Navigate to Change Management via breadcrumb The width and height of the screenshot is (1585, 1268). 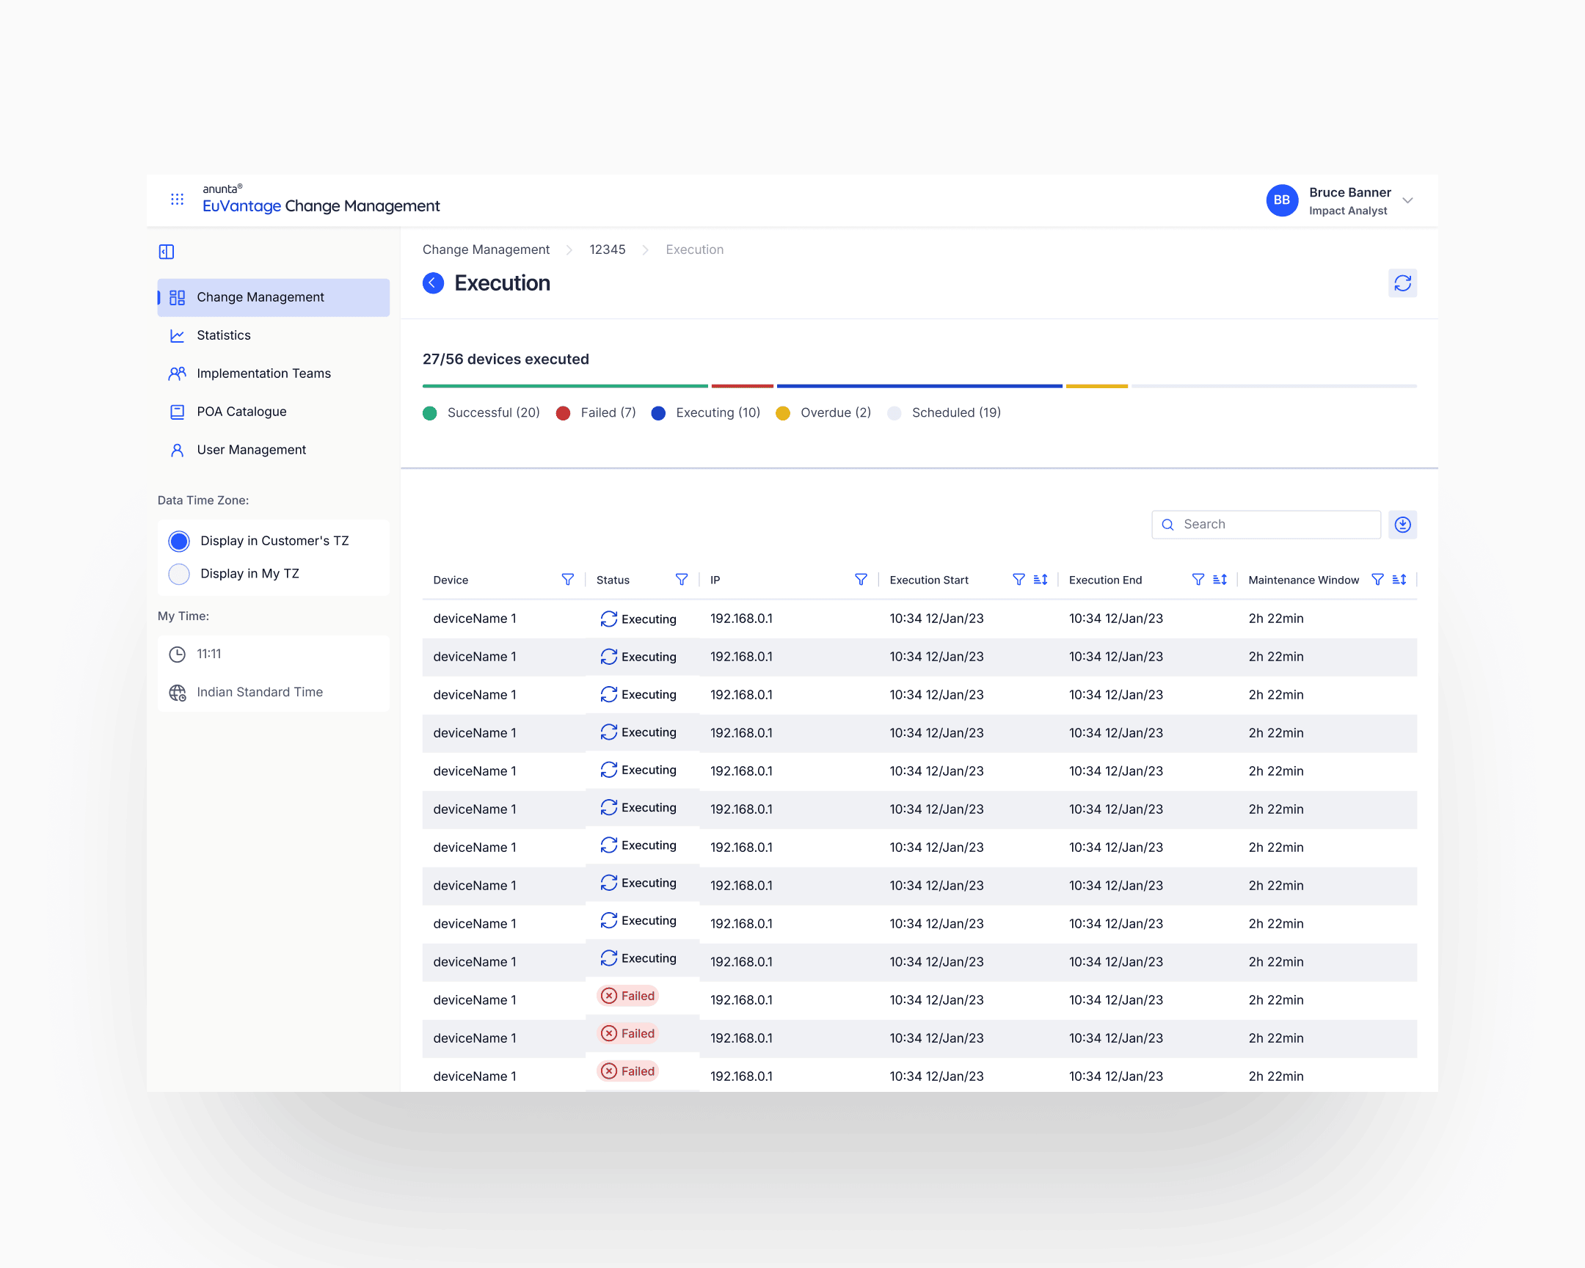tap(486, 249)
